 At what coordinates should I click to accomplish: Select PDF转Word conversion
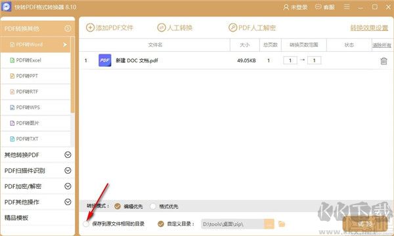pos(35,45)
